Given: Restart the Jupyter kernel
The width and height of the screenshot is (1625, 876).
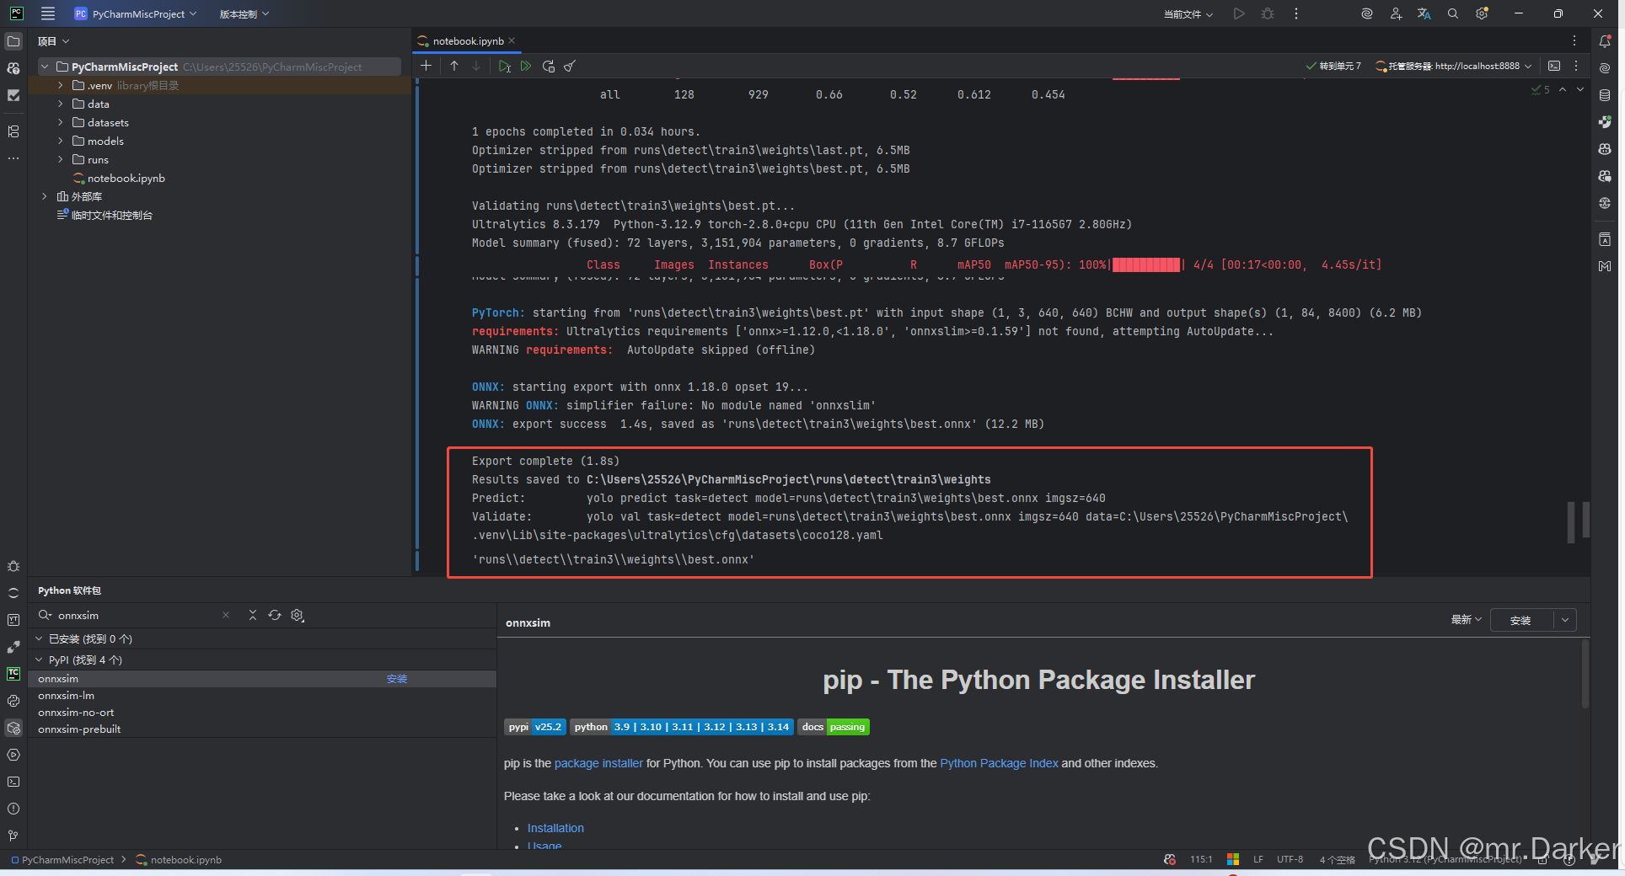Looking at the screenshot, I should [x=549, y=66].
